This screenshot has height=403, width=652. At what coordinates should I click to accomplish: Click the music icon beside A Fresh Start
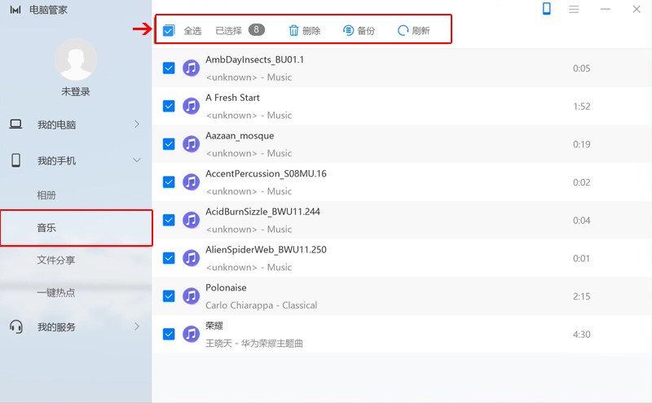point(191,106)
